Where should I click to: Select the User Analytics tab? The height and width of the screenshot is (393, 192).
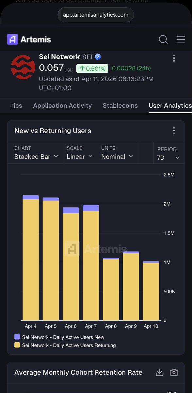click(170, 105)
